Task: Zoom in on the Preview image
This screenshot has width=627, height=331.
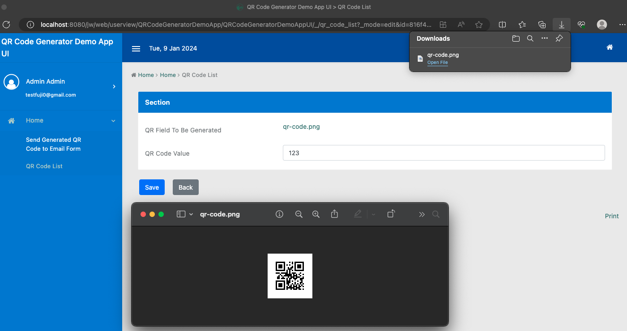Action: [316, 214]
